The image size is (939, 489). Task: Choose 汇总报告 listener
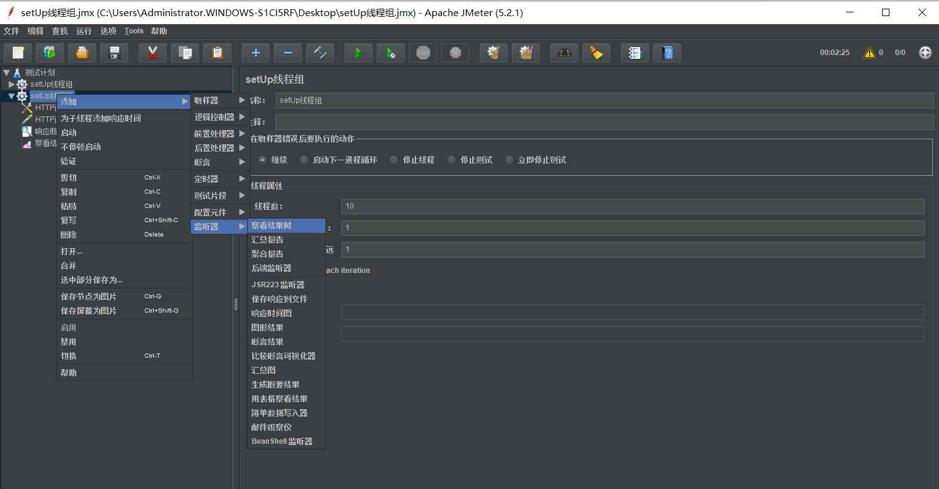(x=286, y=240)
